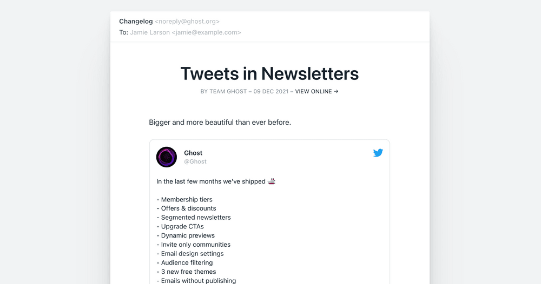Screen dimensions: 541x284
Task: Click the Segmented newsletters line
Action: 194,217
